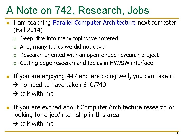Click the yellow bullet beside 'If you are excited'
Viewport: 185px width, 139px height.
8,108
